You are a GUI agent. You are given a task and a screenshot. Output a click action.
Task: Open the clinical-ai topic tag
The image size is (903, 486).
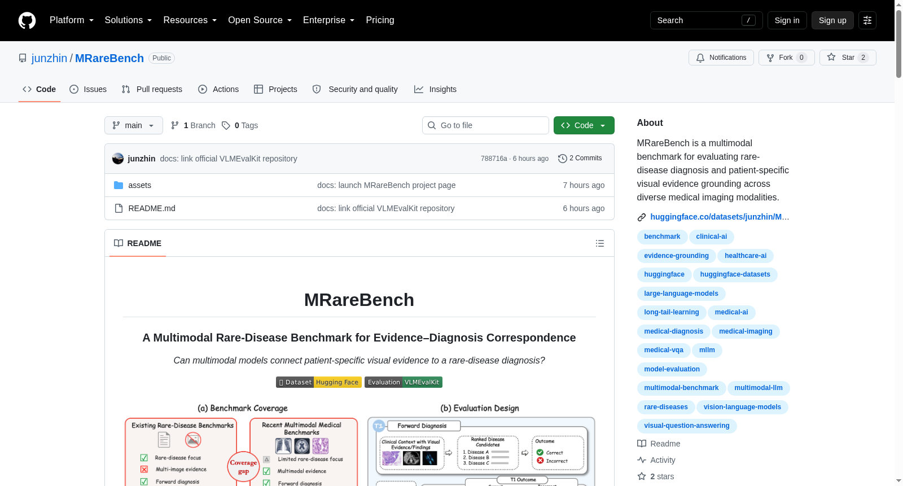711,237
